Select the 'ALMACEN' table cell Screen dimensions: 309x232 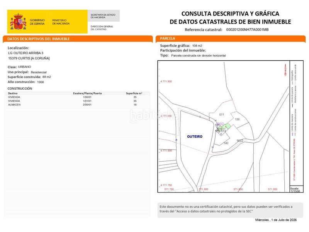(14, 104)
